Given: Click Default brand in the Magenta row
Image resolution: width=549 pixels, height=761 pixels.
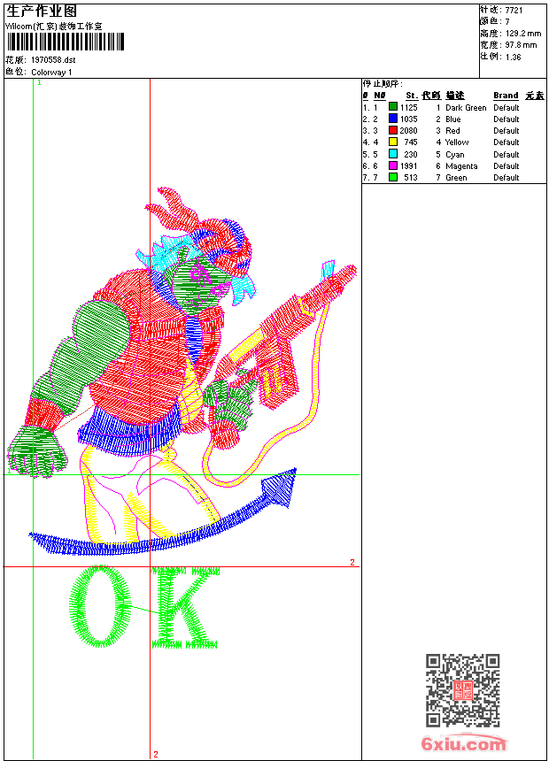Looking at the screenshot, I should point(506,166).
